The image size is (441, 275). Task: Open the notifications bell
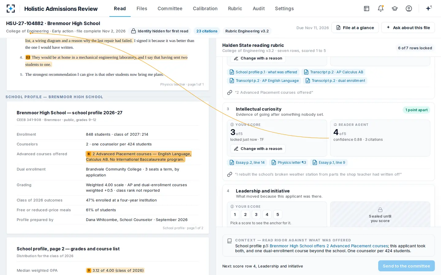(381, 9)
